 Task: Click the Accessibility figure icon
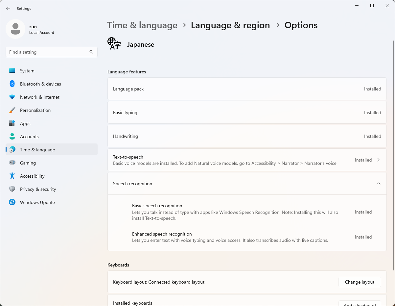12,176
